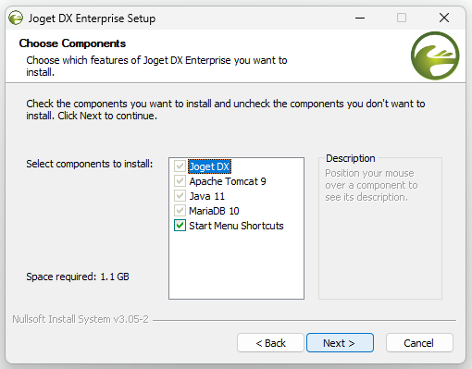Click the large green Joget logo in the header
Screen dimensions: 472x369
click(x=435, y=55)
